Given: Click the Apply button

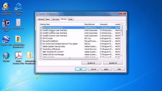Looking at the screenshot, I should (106, 69).
